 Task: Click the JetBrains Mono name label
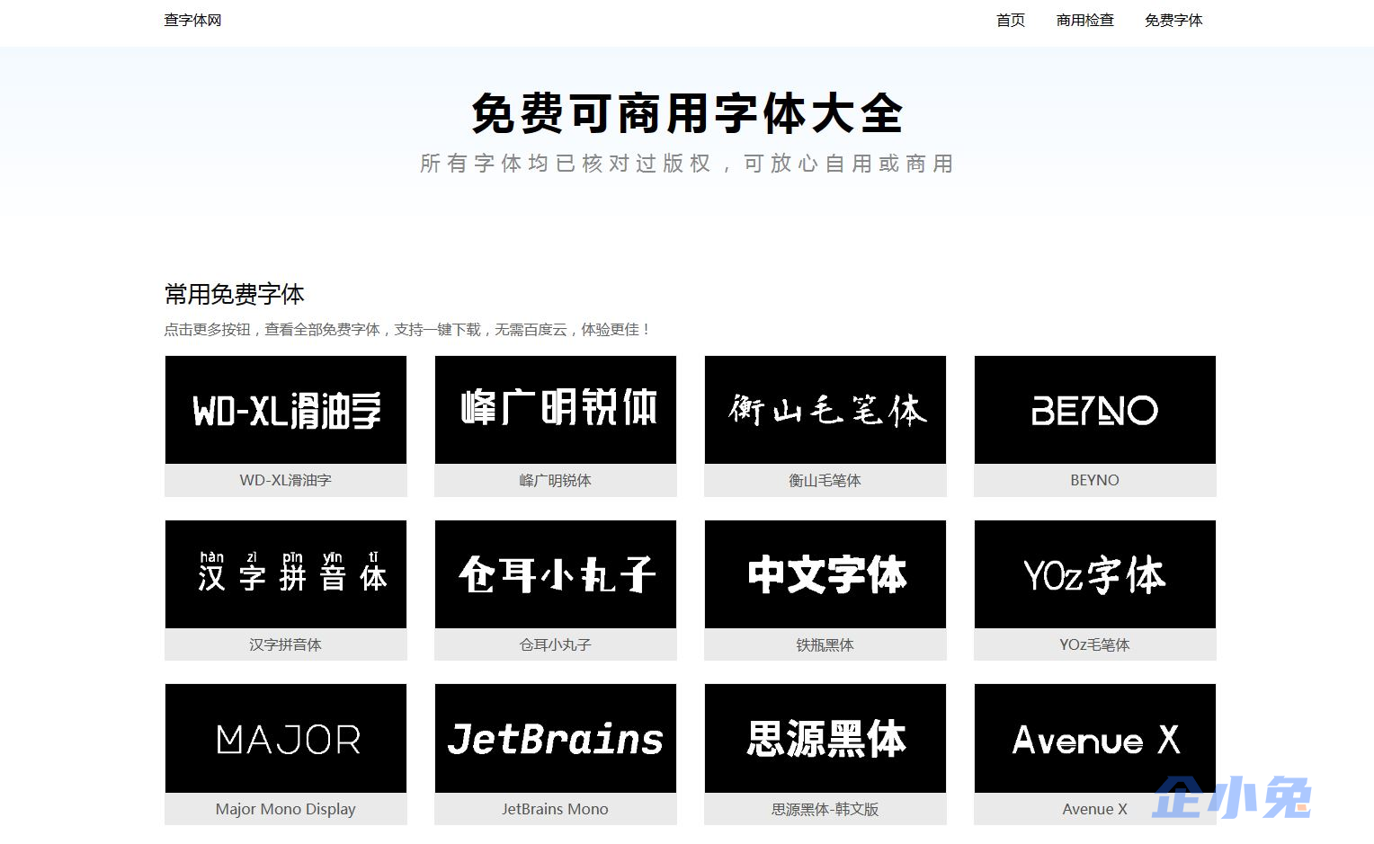555,809
